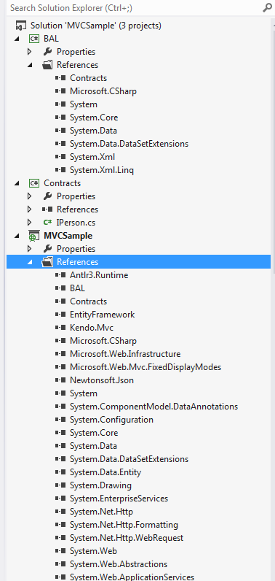Expand the Contracts project's References node
Viewport: 275px width, 581px height.
(30, 209)
